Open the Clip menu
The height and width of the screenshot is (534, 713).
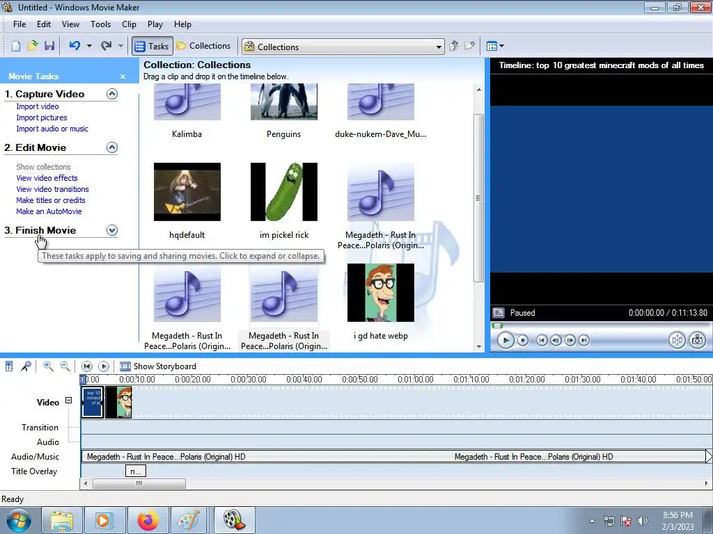(129, 24)
